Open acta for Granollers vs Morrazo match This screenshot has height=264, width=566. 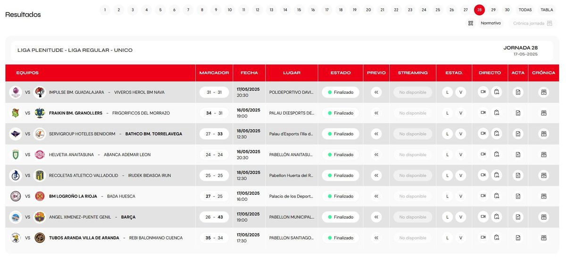[518, 113]
